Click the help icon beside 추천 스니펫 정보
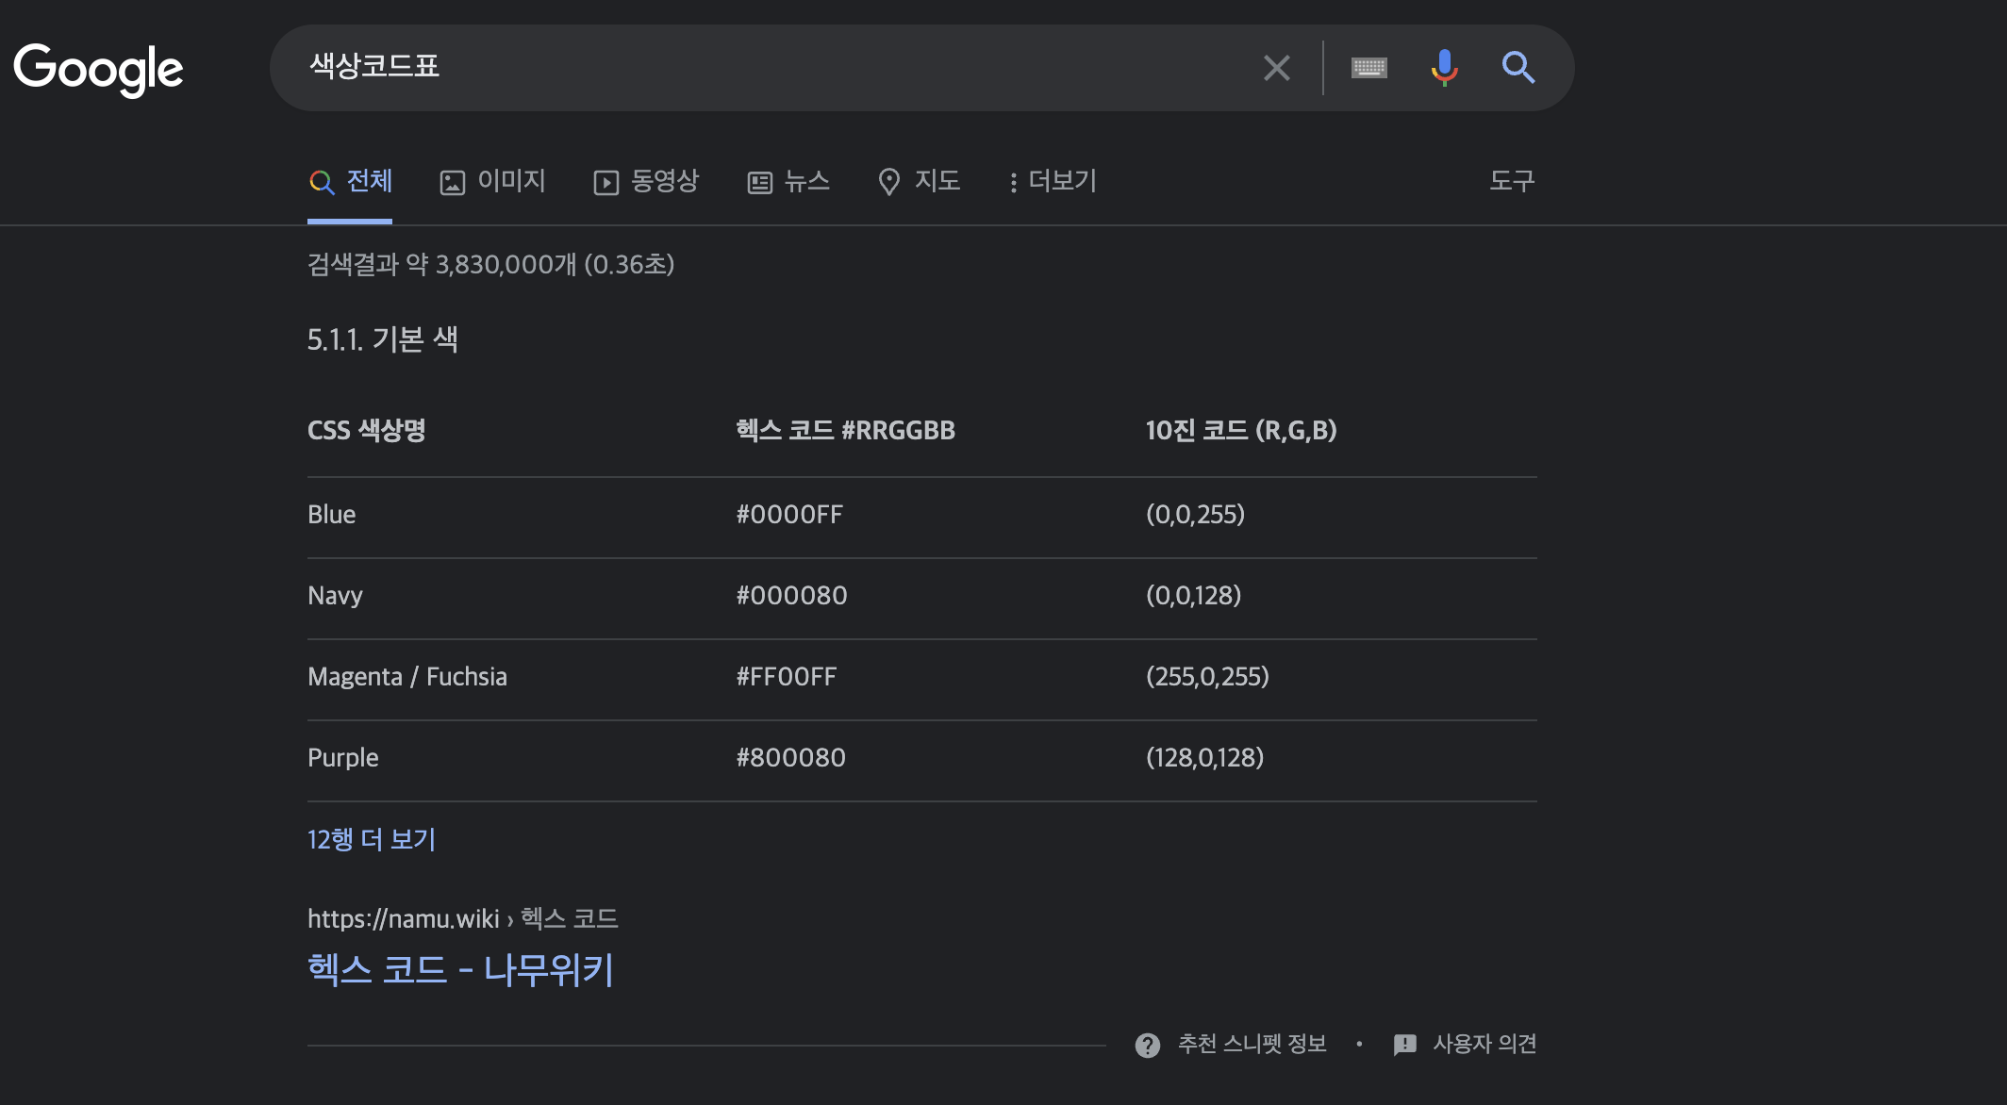Image resolution: width=2007 pixels, height=1105 pixels. pyautogui.click(x=1147, y=1045)
